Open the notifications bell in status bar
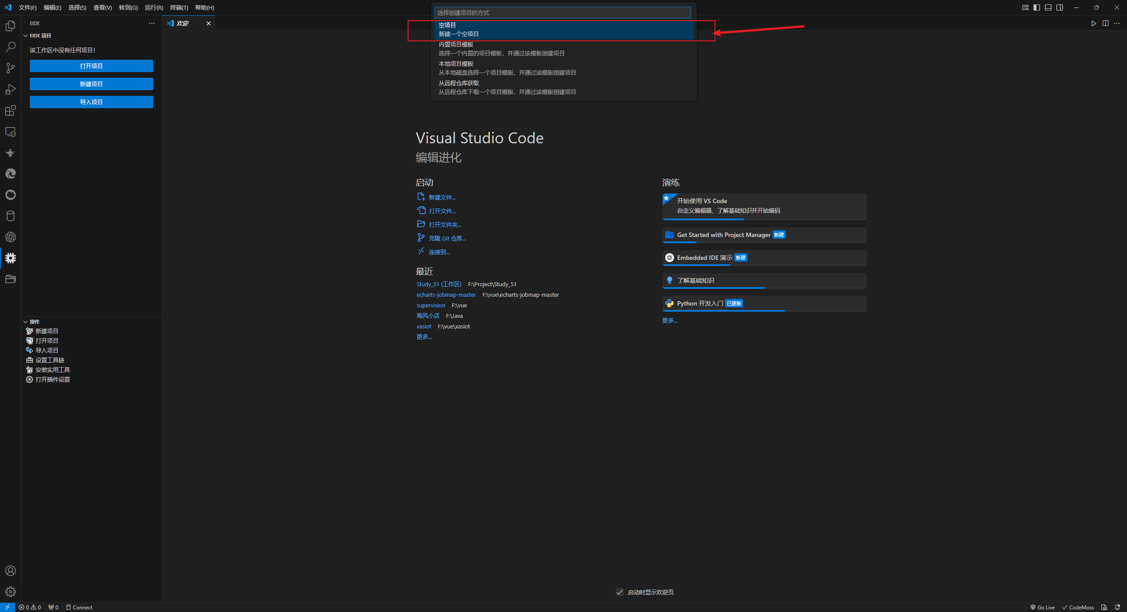Image resolution: width=1127 pixels, height=612 pixels. (1117, 607)
